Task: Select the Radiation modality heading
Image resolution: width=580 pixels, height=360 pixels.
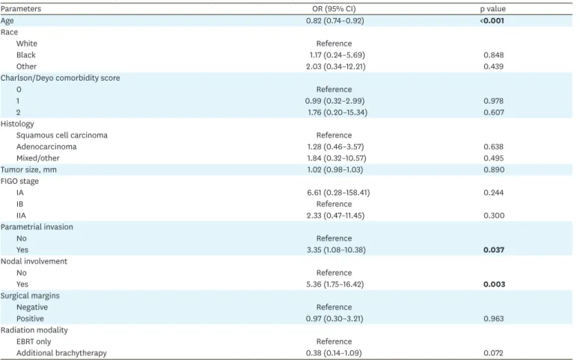Action: (34, 329)
